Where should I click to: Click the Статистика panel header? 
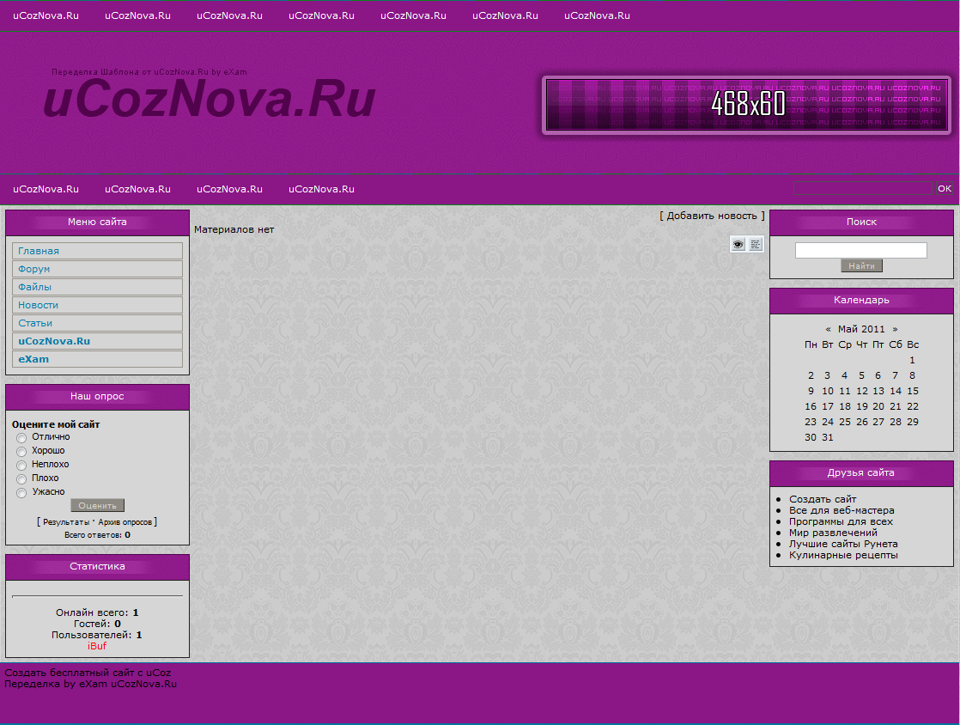click(97, 567)
